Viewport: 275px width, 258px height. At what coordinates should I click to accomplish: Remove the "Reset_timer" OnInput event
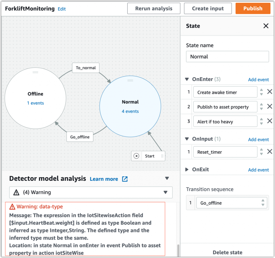(270, 152)
